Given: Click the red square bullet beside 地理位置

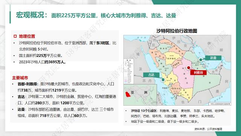Looking at the screenshot, I should tap(15, 36).
